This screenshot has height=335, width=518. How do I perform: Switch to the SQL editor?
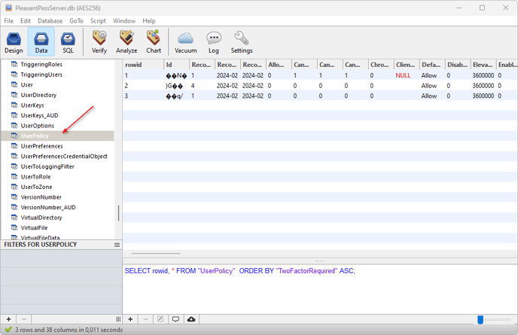(68, 42)
